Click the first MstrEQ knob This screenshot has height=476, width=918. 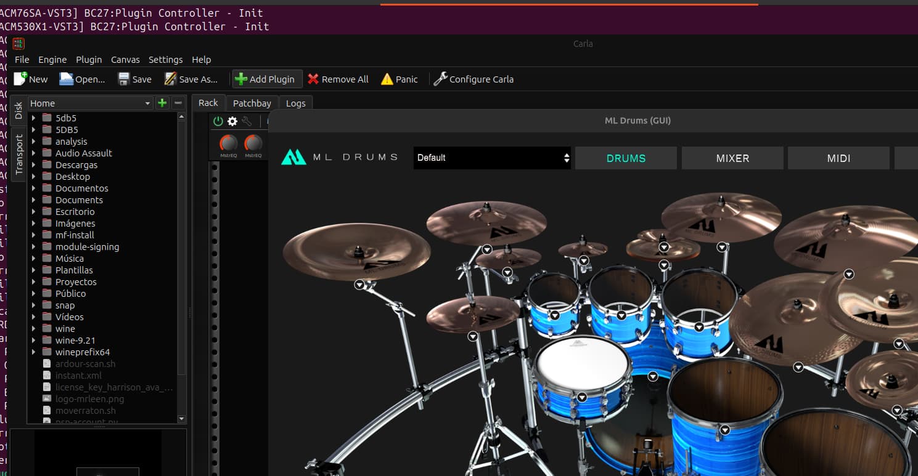coord(229,143)
